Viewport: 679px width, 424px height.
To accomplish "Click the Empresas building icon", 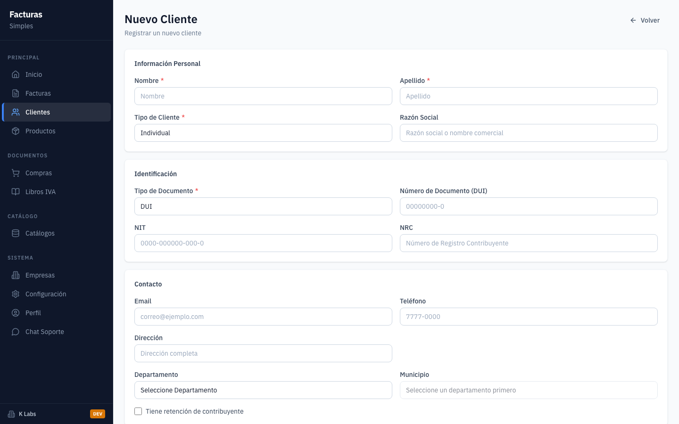I will pyautogui.click(x=16, y=275).
